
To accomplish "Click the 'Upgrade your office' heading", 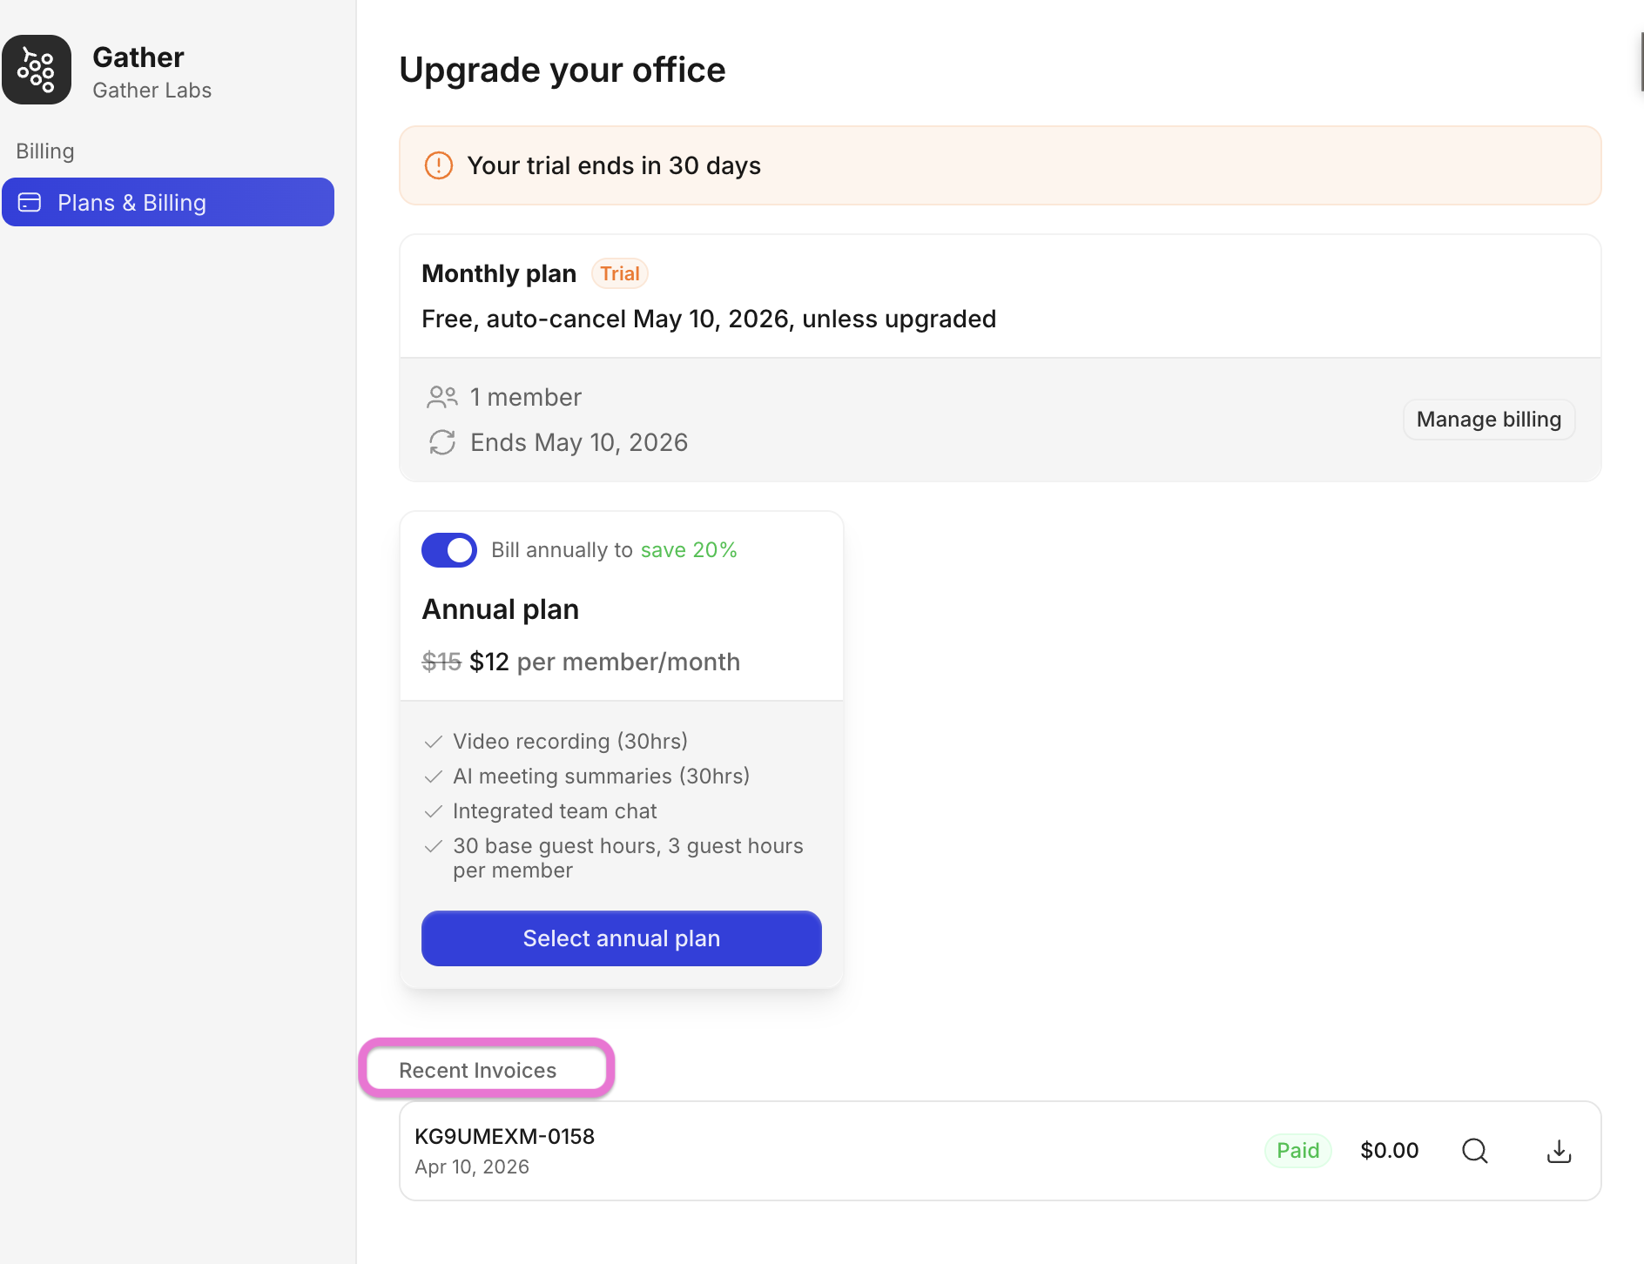I will (563, 70).
